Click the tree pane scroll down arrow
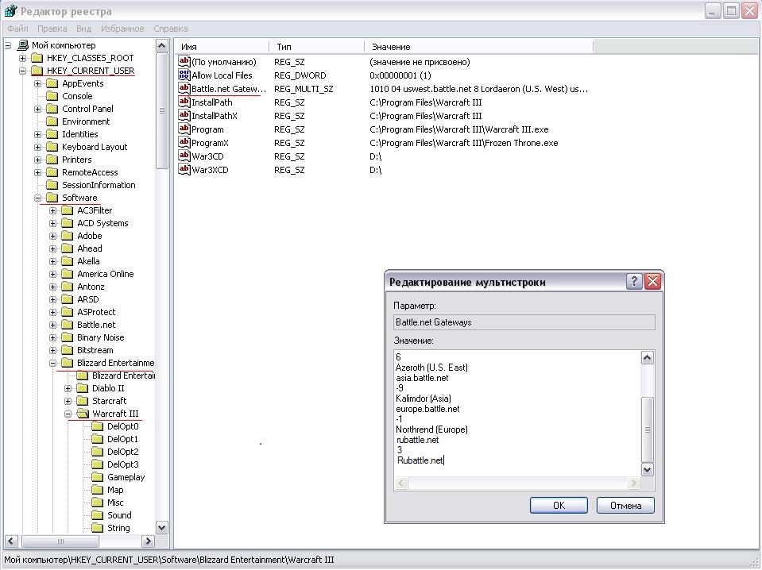Viewport: 762px width, 570px height. pos(162,527)
